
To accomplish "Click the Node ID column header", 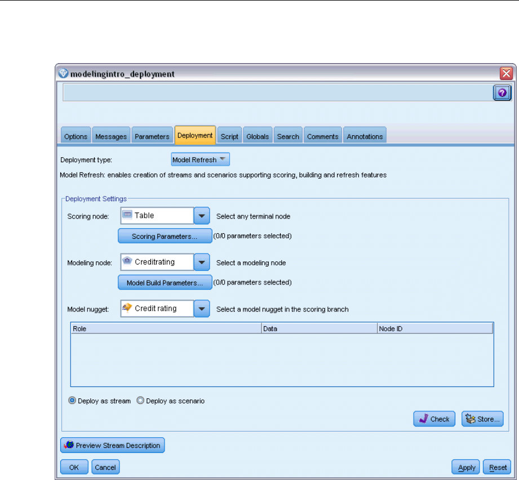I will [434, 328].
